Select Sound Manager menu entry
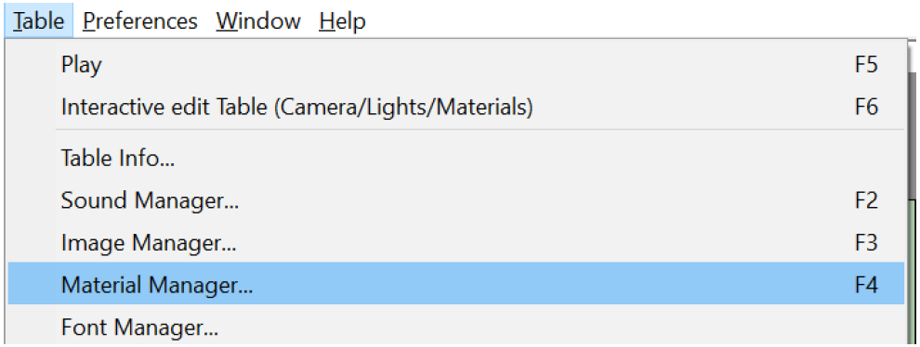The height and width of the screenshot is (347, 920). point(456,200)
